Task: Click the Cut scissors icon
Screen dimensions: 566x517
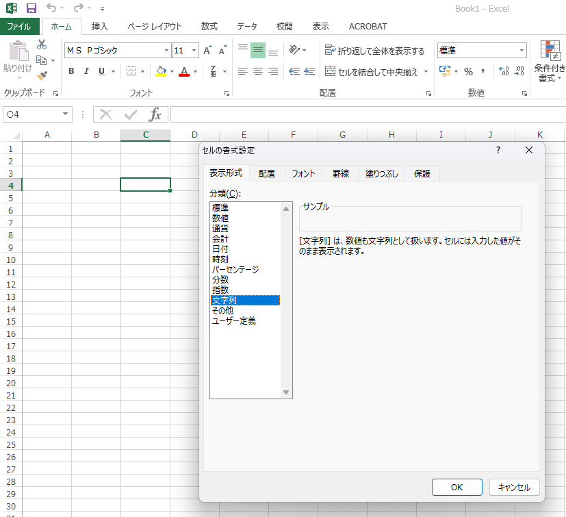Action: (x=42, y=45)
